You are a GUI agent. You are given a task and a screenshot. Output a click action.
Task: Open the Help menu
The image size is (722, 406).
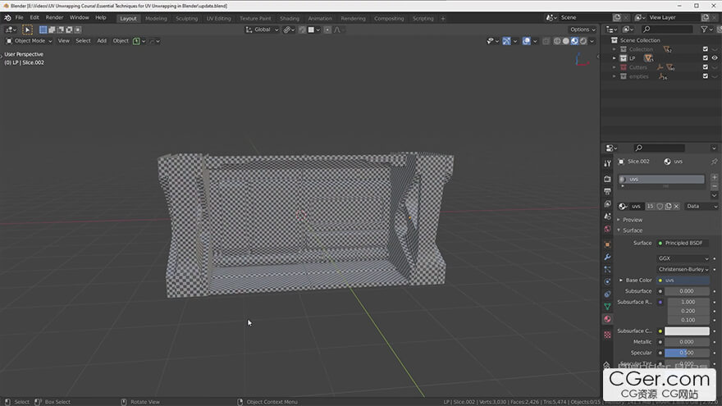coord(100,17)
